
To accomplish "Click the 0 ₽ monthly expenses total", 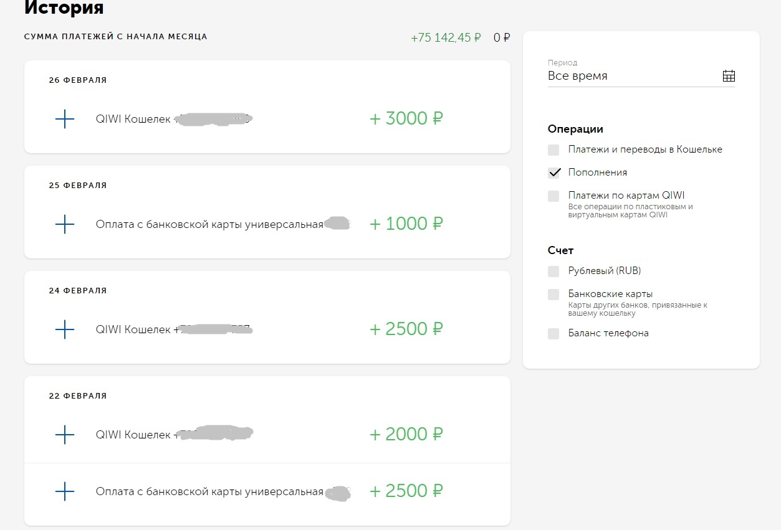I will pyautogui.click(x=502, y=37).
